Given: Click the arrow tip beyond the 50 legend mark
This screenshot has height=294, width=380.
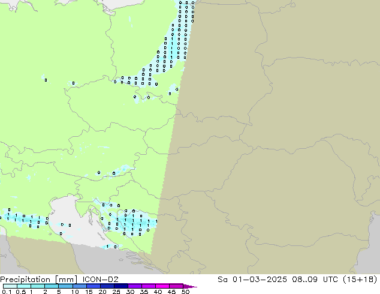Looking at the screenshot, I should tap(190, 286).
